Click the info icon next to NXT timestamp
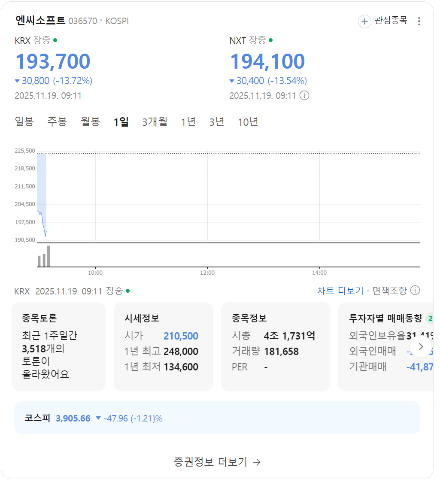The width and height of the screenshot is (440, 479). (304, 95)
